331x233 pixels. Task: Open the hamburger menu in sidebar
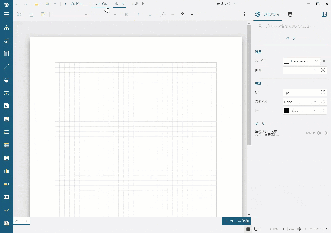pos(6,14)
